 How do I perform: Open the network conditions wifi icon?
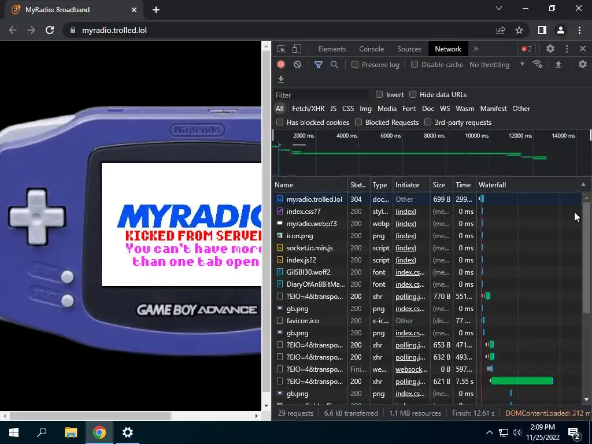coord(538,65)
